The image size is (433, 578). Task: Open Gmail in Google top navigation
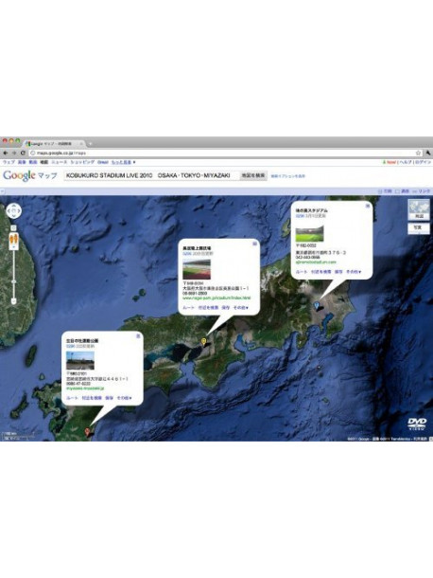[x=103, y=162]
